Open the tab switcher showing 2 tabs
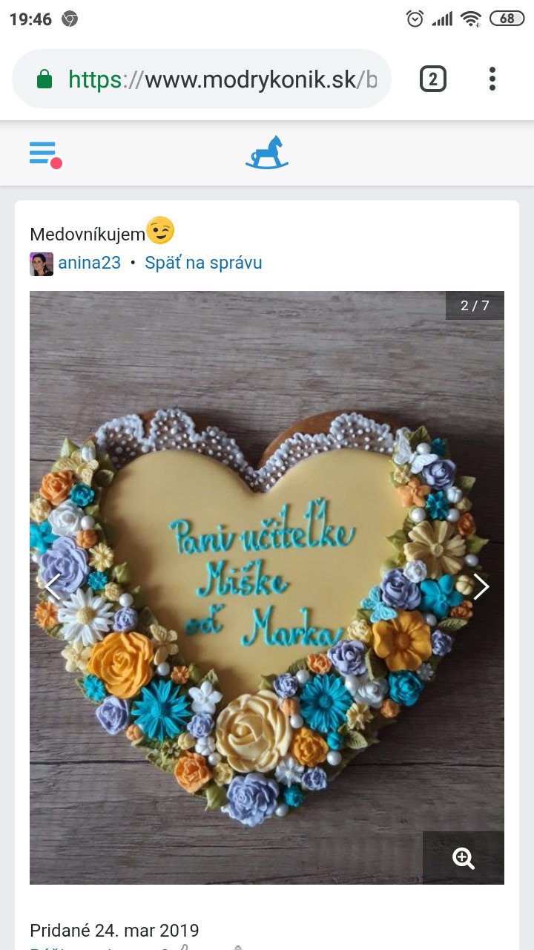The width and height of the screenshot is (534, 950). pyautogui.click(x=433, y=79)
